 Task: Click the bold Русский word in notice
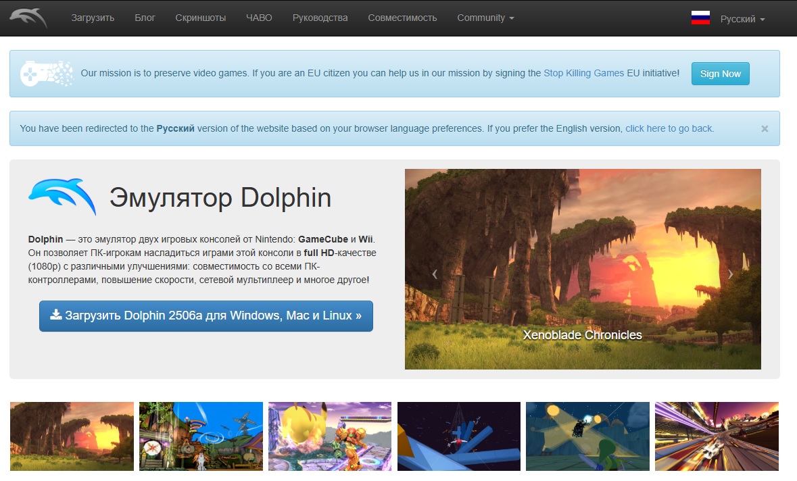point(175,128)
